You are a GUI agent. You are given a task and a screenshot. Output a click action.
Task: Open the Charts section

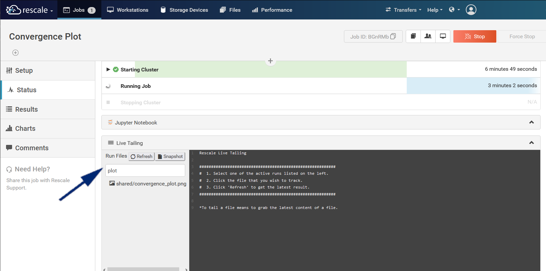[x=48, y=128]
